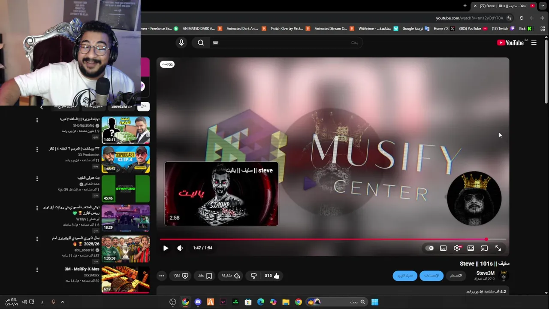Open the (13) Twitch bookmark

503,29
